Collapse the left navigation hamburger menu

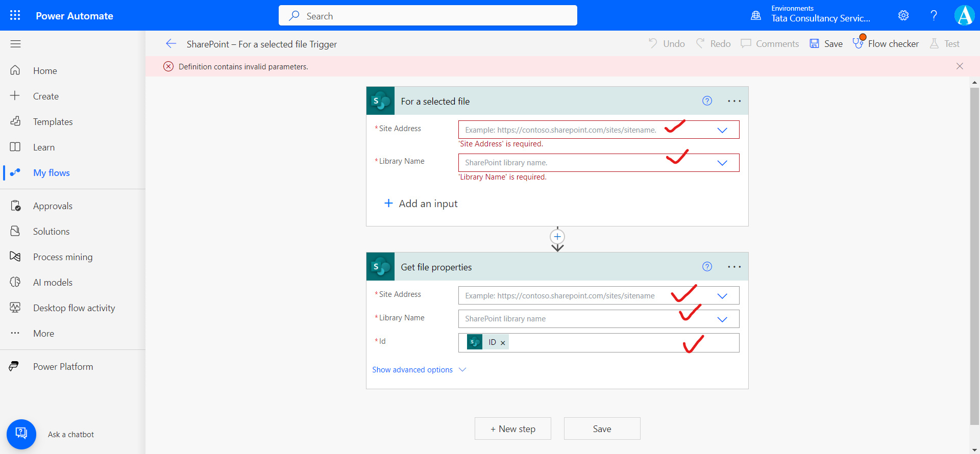[x=15, y=44]
